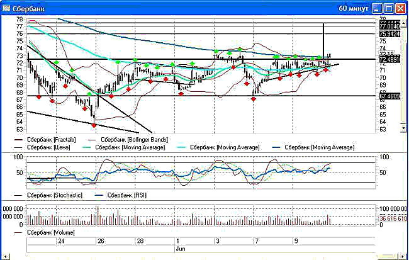
Task: Select the Сбербанк [Stochastic] legend entry
Action: pos(48,195)
